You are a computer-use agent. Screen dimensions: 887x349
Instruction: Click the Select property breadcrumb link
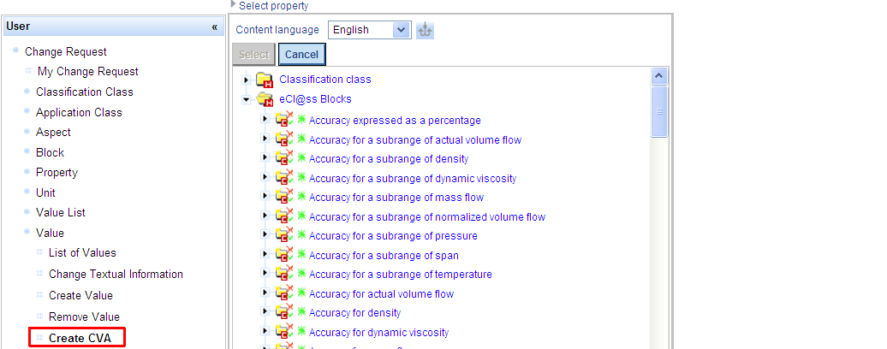click(273, 6)
